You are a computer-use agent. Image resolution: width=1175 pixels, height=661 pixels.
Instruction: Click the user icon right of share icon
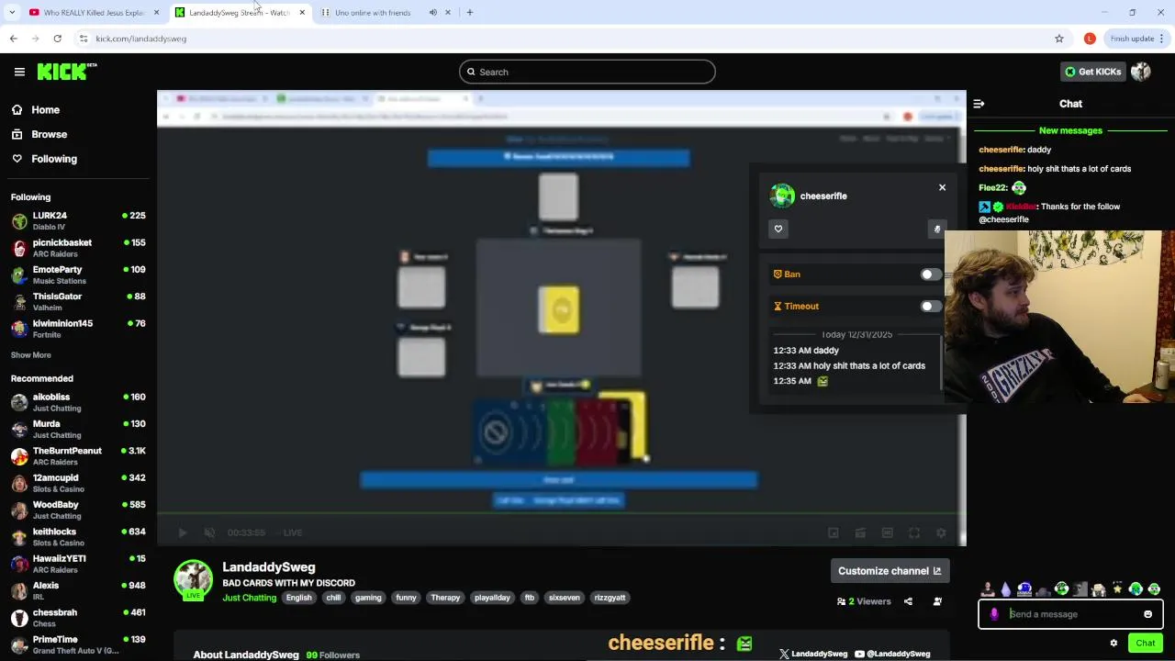click(x=937, y=601)
